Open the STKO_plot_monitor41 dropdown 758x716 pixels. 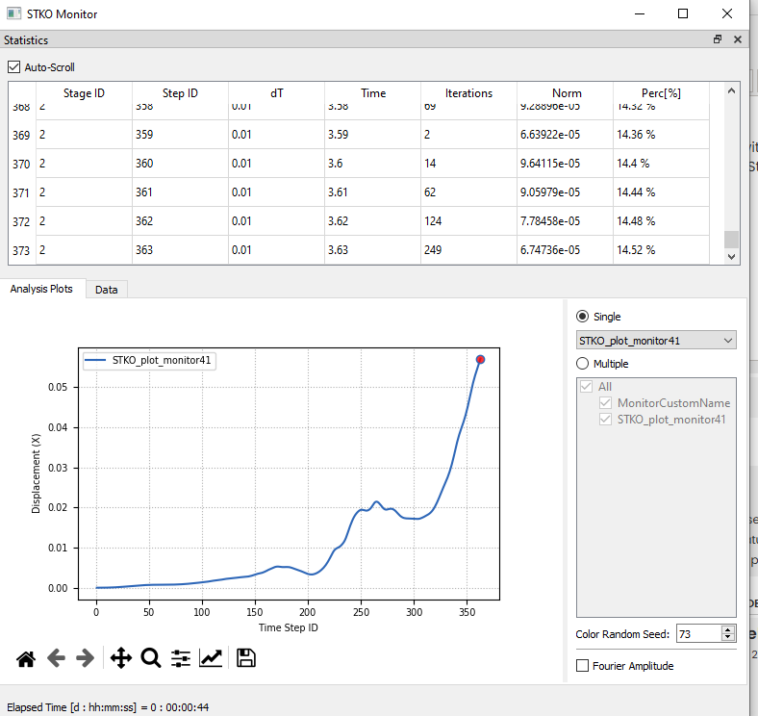656,341
